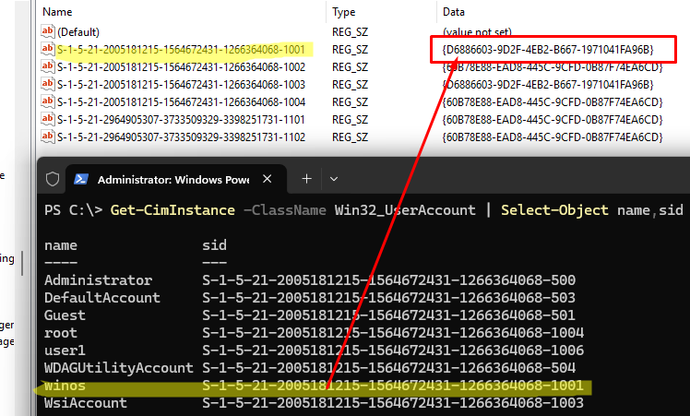Click string icon of SID ending 1102
690x416 pixels.
tap(48, 137)
